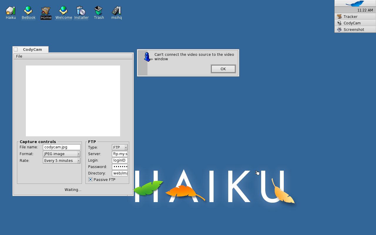Screen dimensions: 376x235
Task: Click into the Login field loginID
Action: coord(120,160)
